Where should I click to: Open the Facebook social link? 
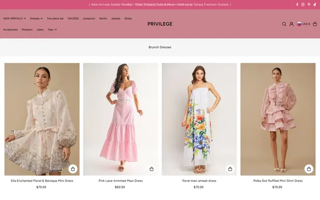(x=297, y=4)
